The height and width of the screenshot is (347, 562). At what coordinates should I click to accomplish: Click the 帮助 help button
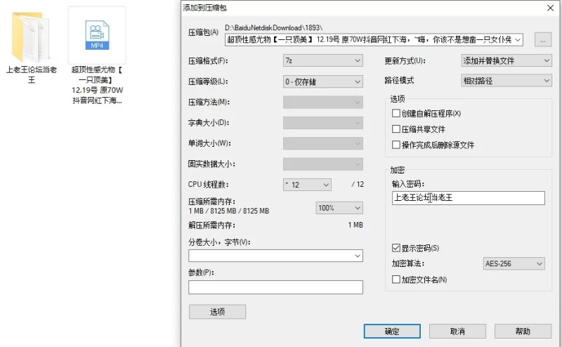tap(523, 332)
